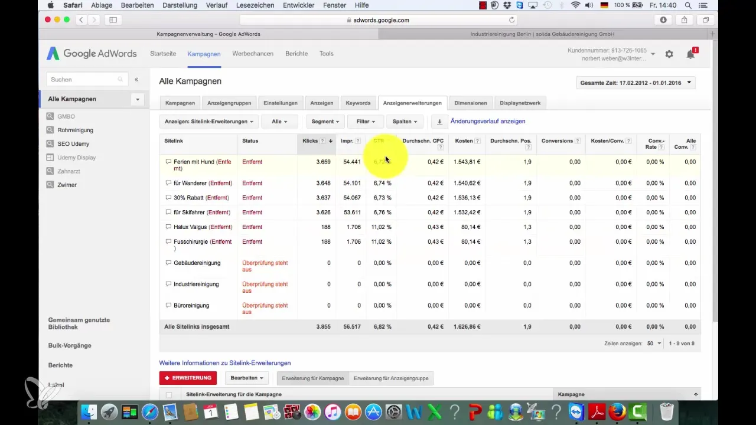The width and height of the screenshot is (756, 425).
Task: Show all tabs with overview icon
Action: click(706, 19)
